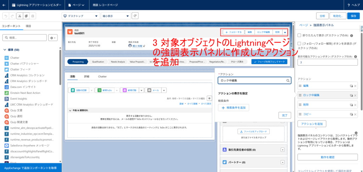
Task: Switch to the 項目 tab
Action: click(28, 26)
